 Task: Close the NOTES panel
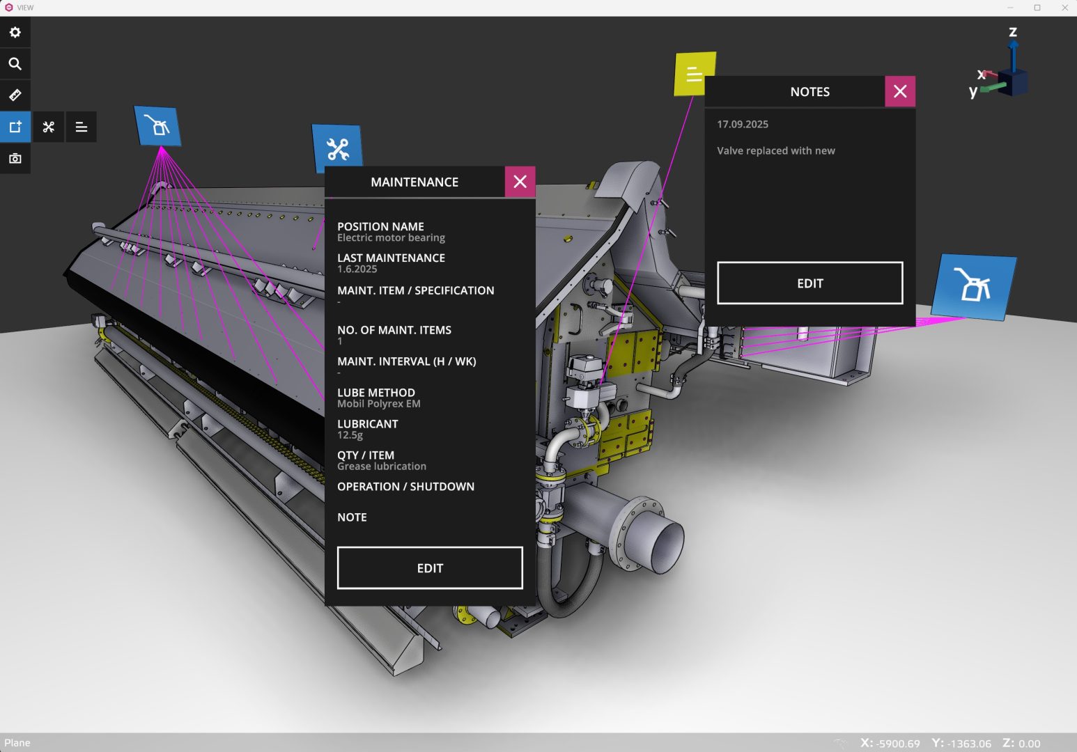[899, 91]
